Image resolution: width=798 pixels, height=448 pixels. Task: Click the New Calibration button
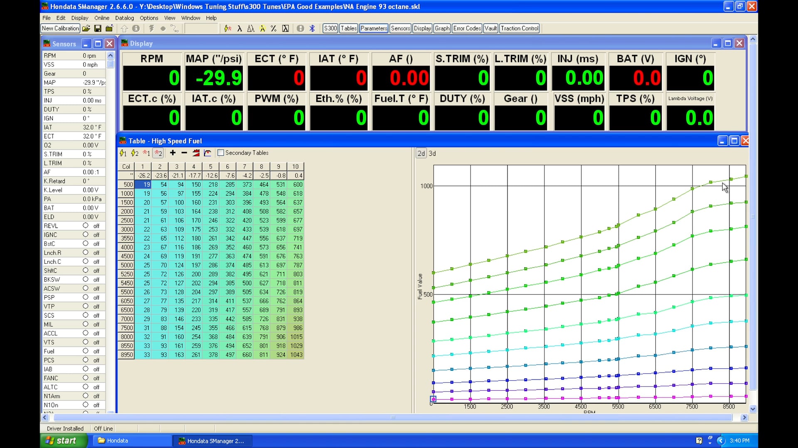click(x=60, y=28)
